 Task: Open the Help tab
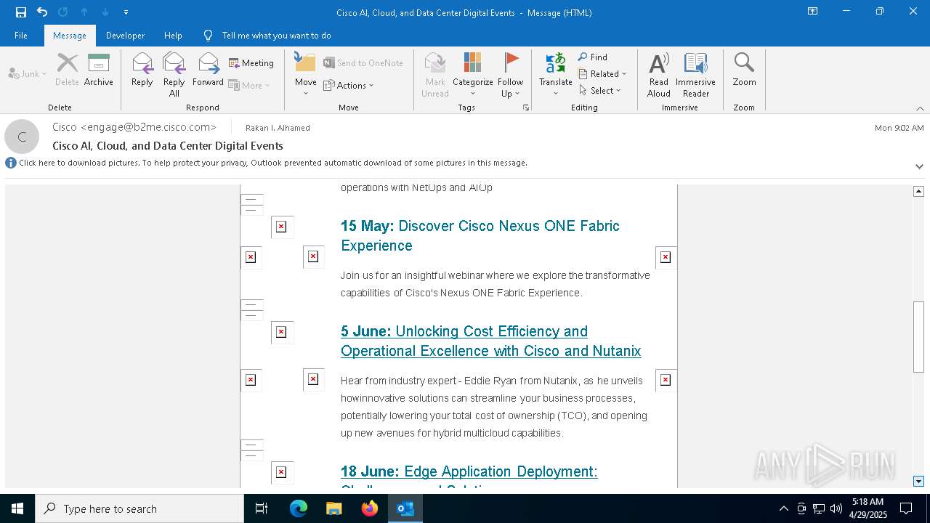173,36
